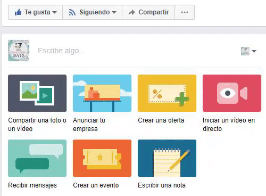
Task: Click 'Anunciar tu empresa' label
Action: click(89, 125)
